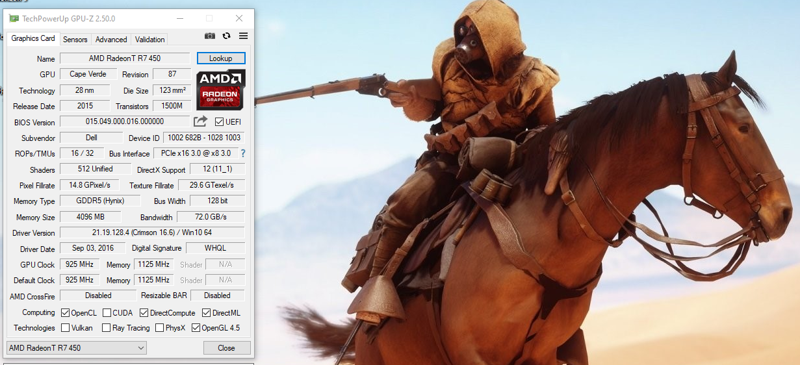Click the Texture Fillrate field 29.6 GTexel/s
The width and height of the screenshot is (800, 365).
click(x=211, y=185)
